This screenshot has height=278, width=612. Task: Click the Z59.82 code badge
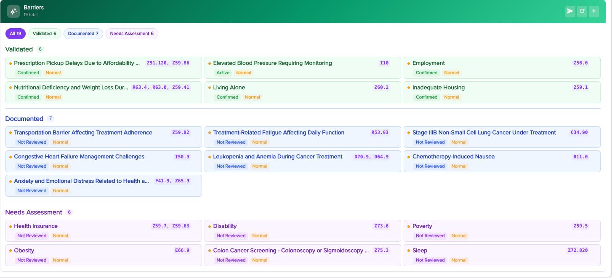pyautogui.click(x=181, y=132)
